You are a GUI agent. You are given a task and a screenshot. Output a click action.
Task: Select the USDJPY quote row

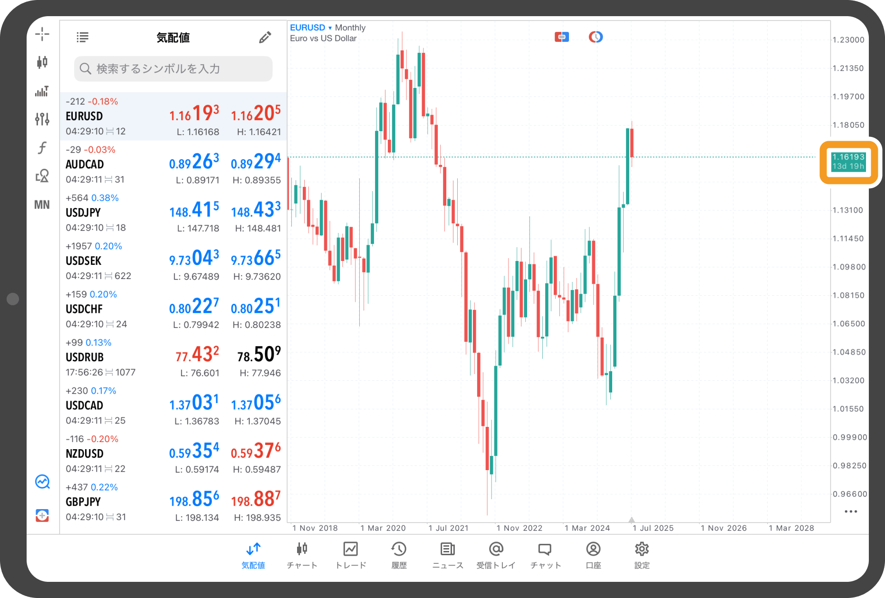(x=173, y=212)
